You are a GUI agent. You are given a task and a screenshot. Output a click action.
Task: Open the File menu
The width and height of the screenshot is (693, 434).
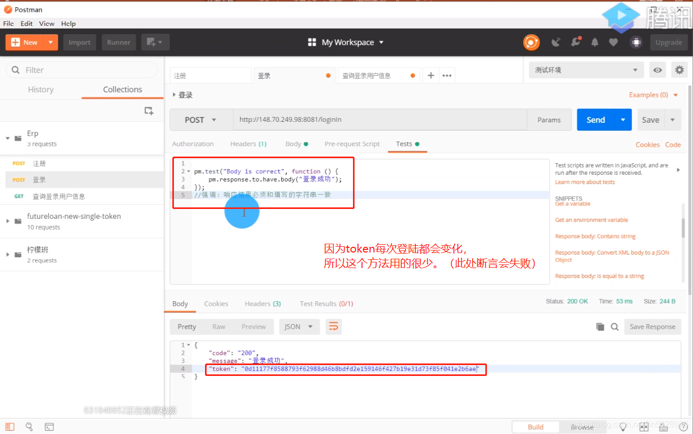[x=8, y=23]
